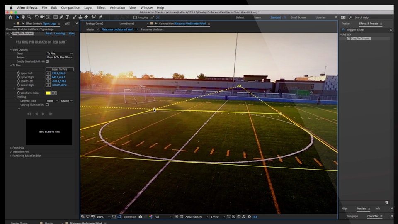Click the Wireframe Color eyedropper icon

coord(54,93)
